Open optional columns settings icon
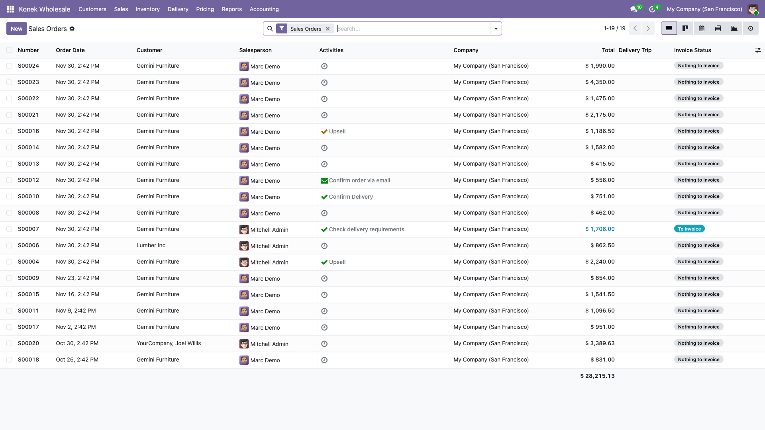The image size is (765, 430). pos(758,50)
